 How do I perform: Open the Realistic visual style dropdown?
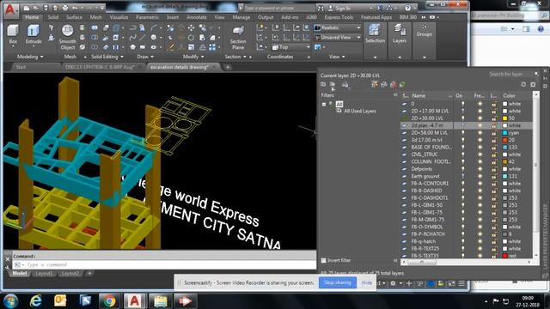click(x=337, y=27)
